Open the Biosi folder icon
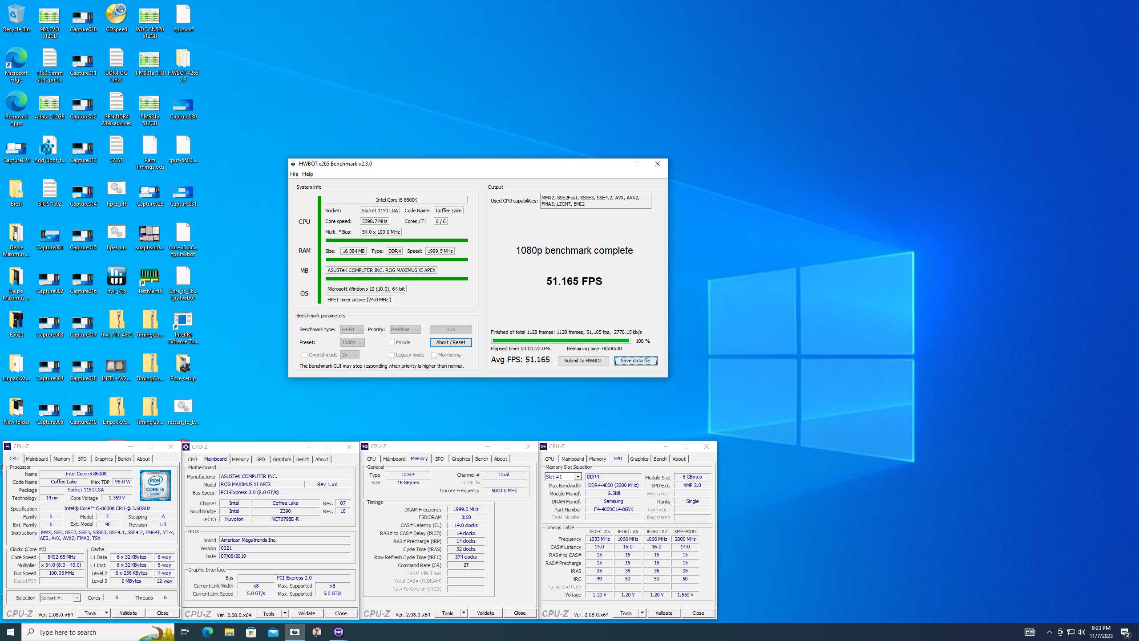The width and height of the screenshot is (1139, 641). tap(16, 193)
